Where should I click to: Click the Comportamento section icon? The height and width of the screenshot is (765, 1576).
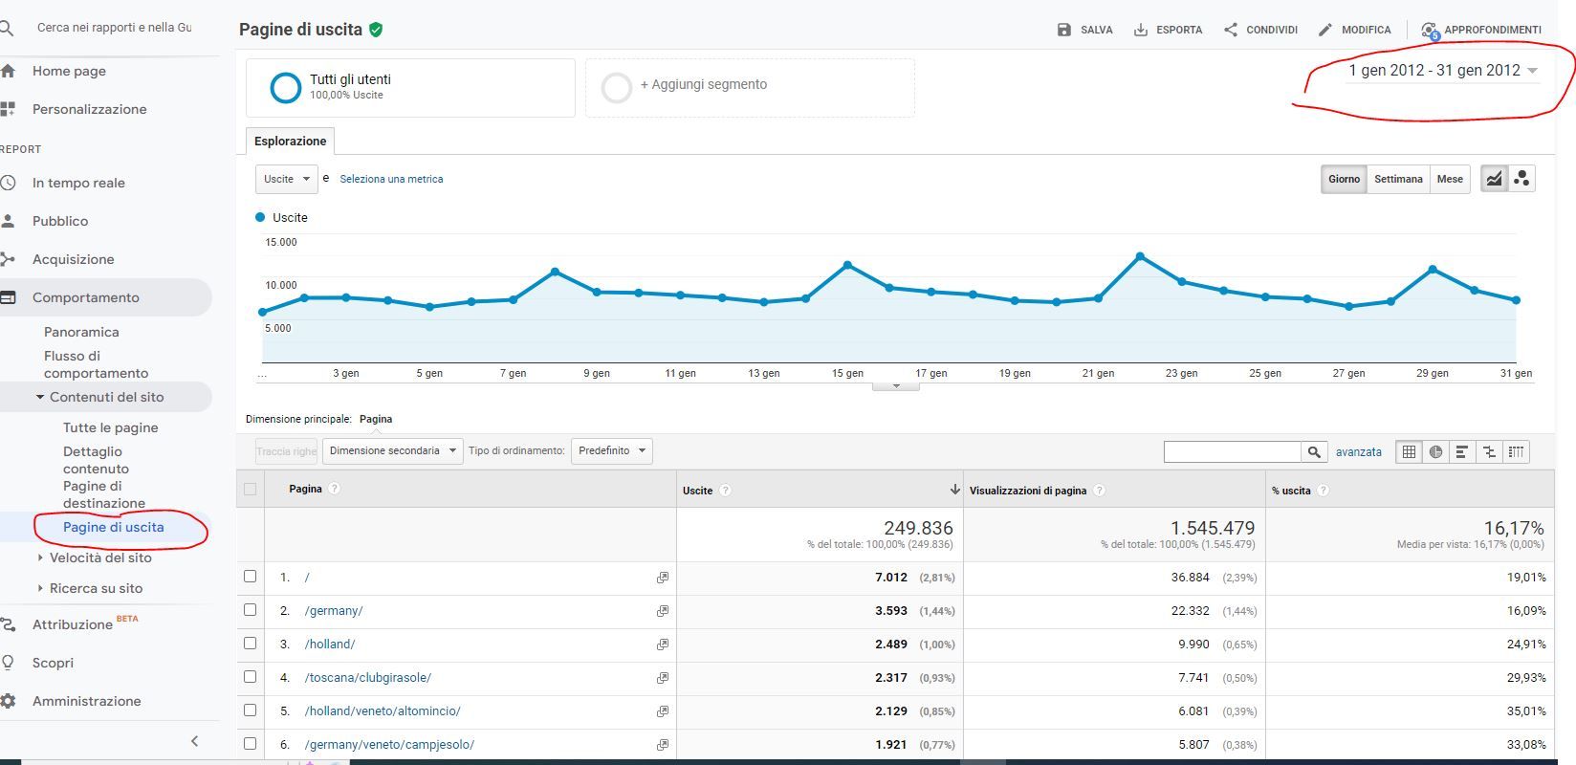pos(8,297)
